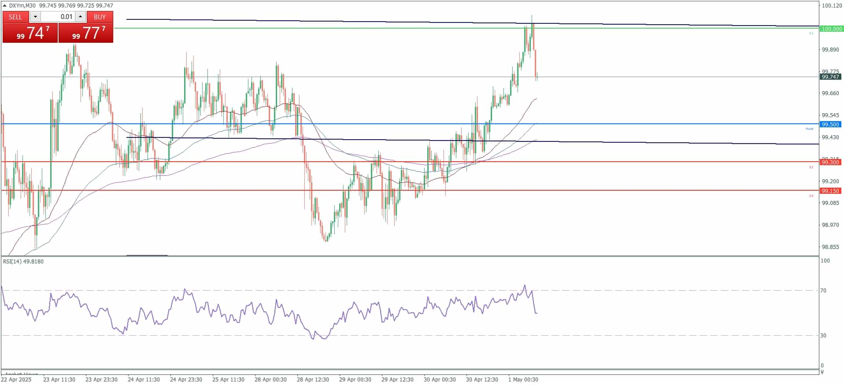Click the BUY button

(100, 17)
